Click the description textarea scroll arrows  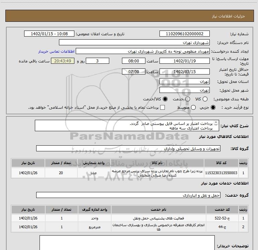[216, 123]
